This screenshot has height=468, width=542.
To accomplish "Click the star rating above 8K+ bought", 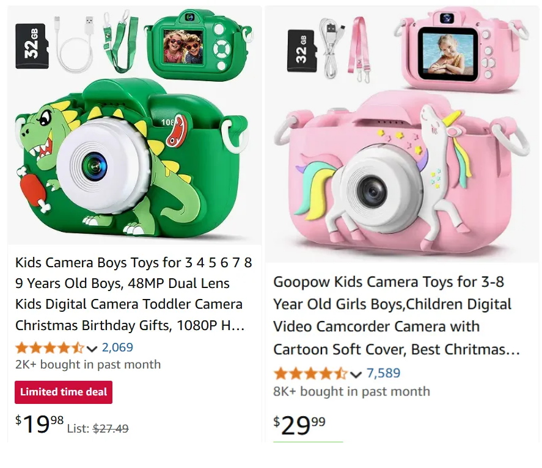I will [x=310, y=373].
